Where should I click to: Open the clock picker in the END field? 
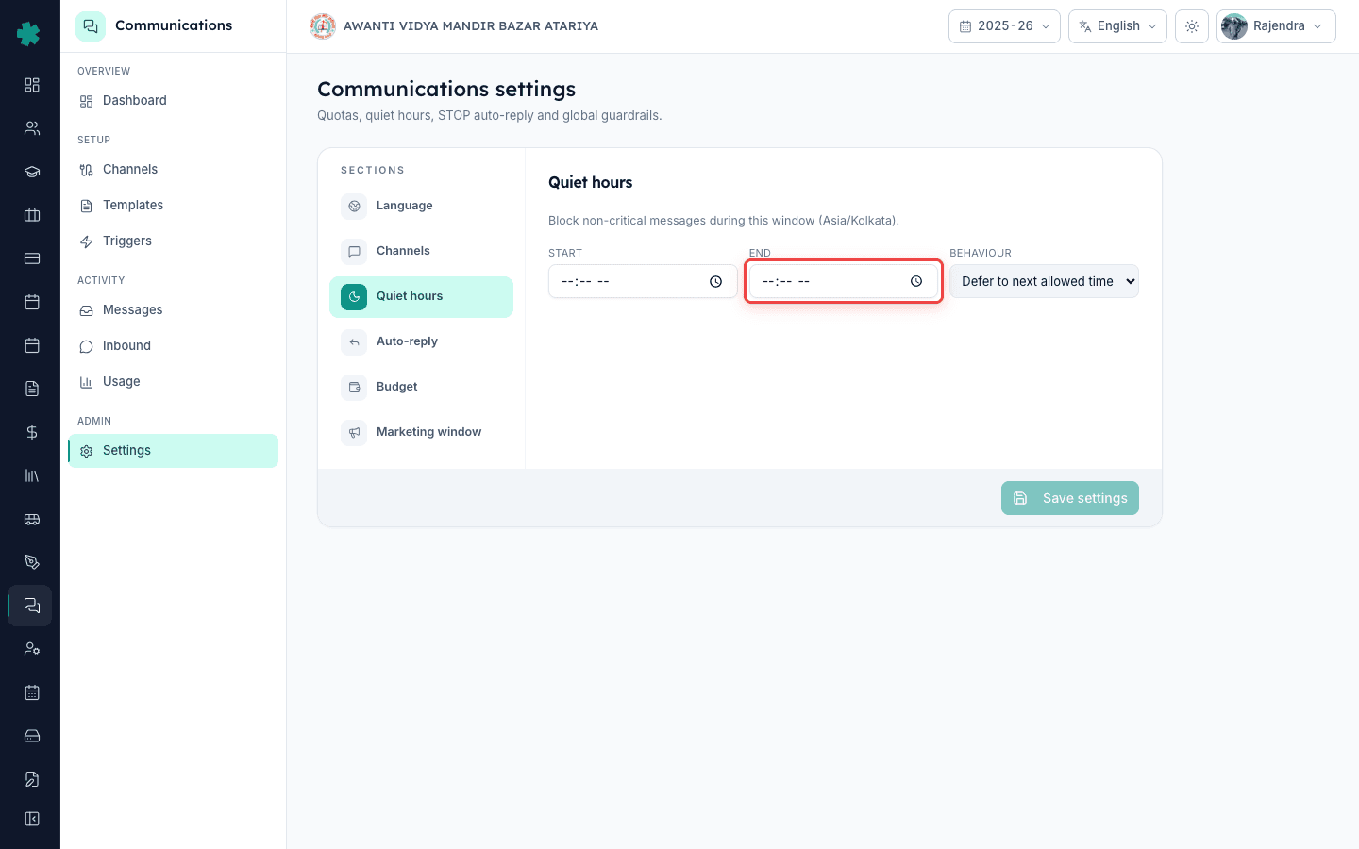tap(916, 281)
